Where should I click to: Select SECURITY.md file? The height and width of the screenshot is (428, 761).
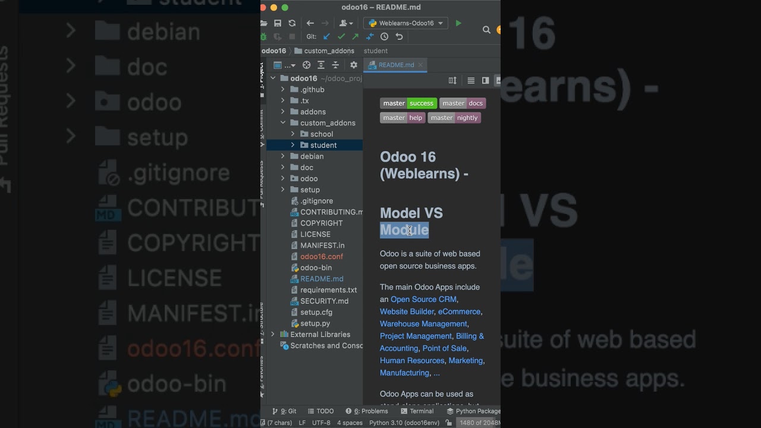(324, 301)
